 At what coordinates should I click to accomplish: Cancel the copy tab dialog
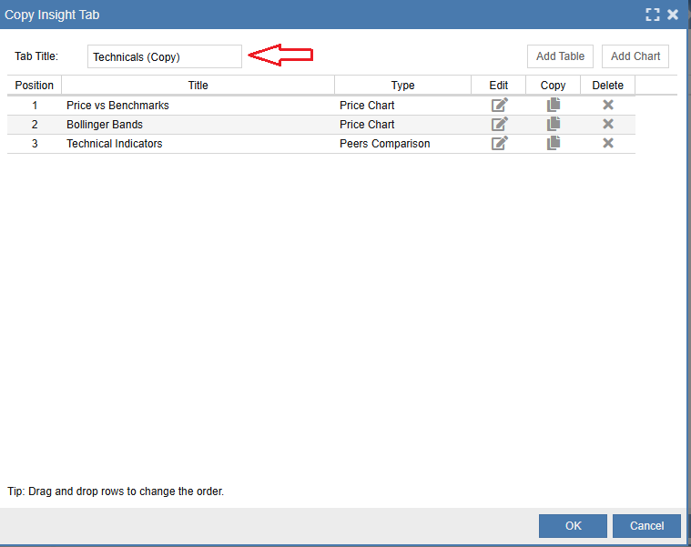[x=646, y=526]
